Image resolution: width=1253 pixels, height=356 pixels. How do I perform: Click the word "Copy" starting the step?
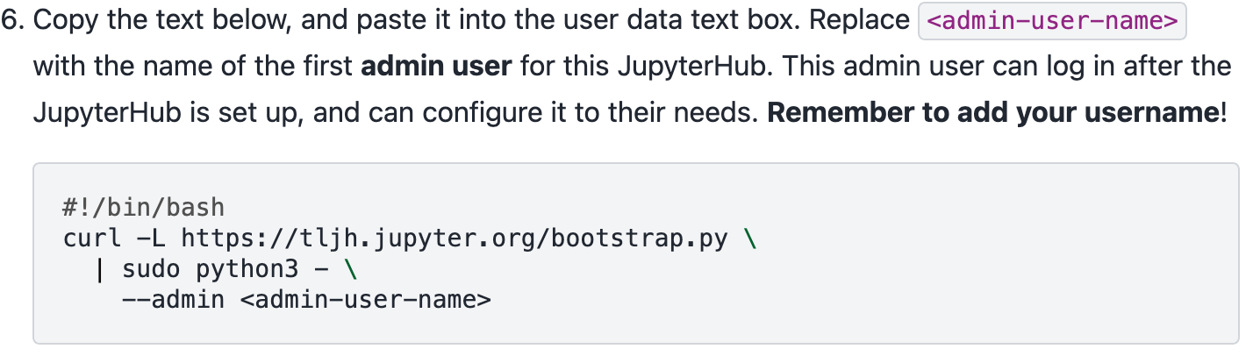(x=63, y=22)
